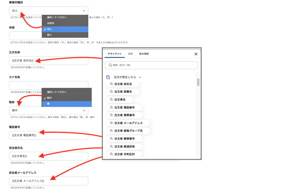
Task: Select the 注文者 価格グループ名 output chip
Action: click(x=128, y=131)
